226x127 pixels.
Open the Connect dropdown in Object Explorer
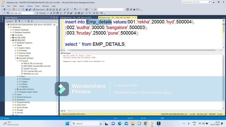tap(10, 21)
